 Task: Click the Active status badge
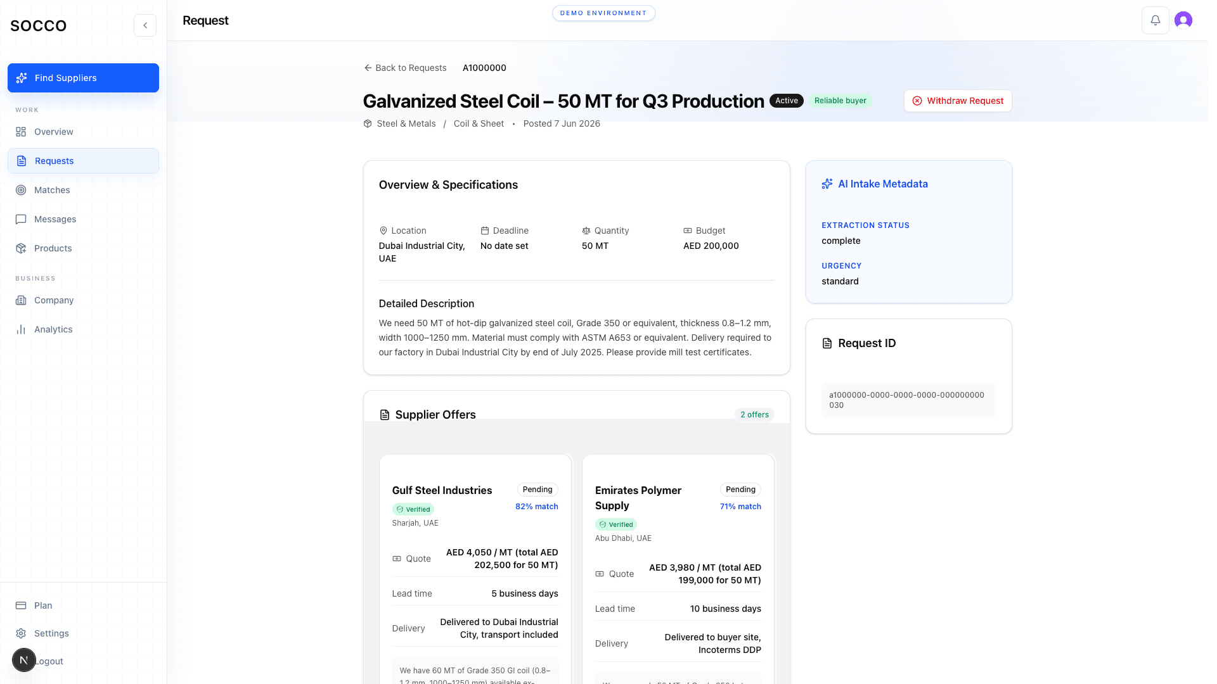pos(787,101)
